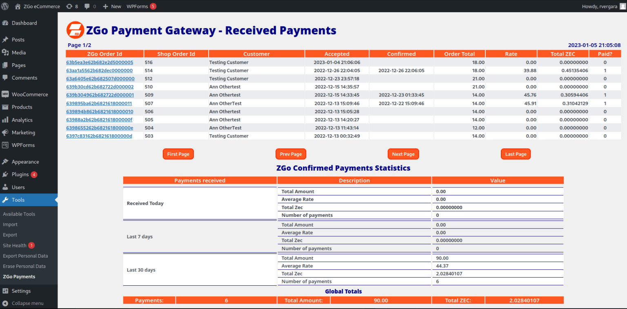Click the rvergara user avatar
The image size is (627, 309).
pyautogui.click(x=622, y=7)
